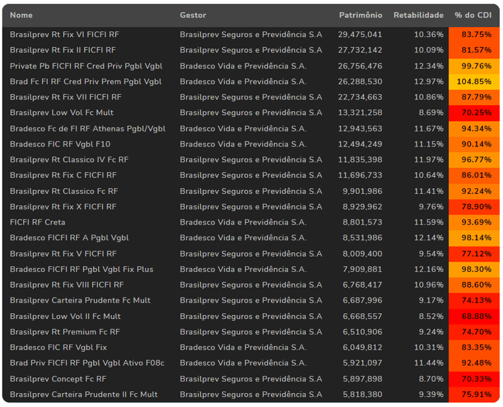Open Brasilprev Rt Fix VI FICFI RF fund
503x407 pixels.
click(64, 35)
